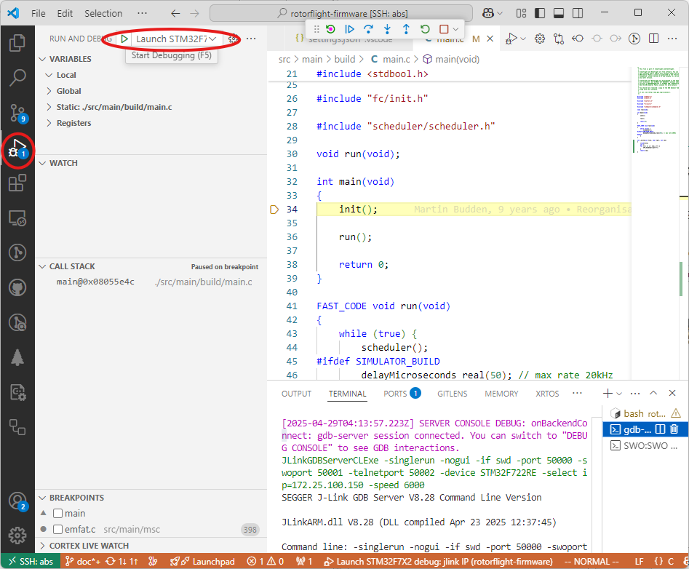Open Customize Layout icon

(521, 13)
